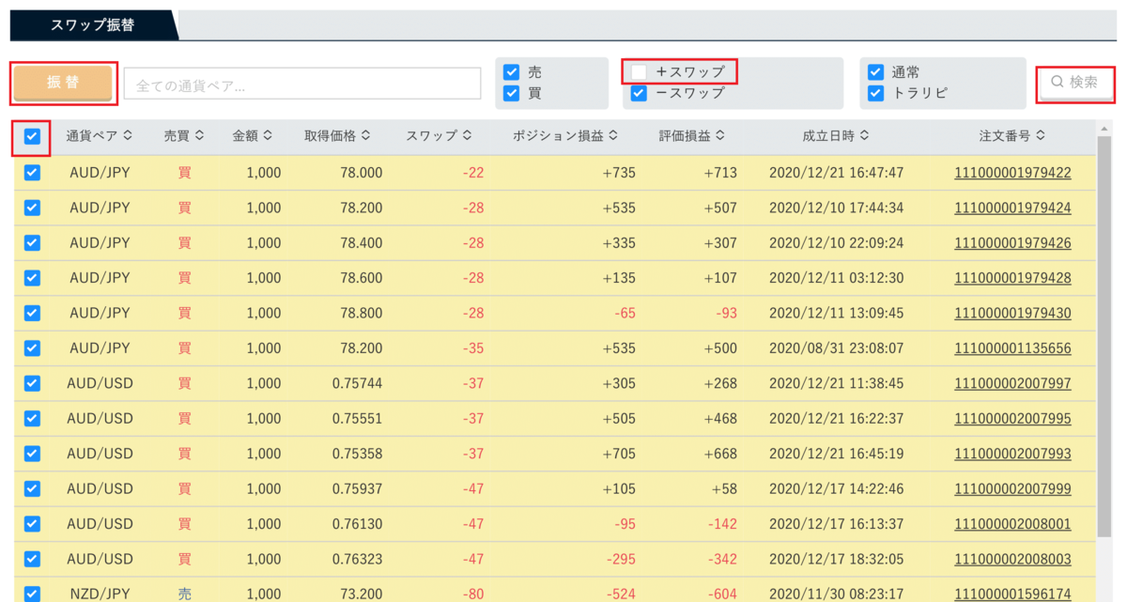This screenshot has height=602, width=1127.
Task: Enable the ＋スワップ filter checkbox
Action: (639, 71)
